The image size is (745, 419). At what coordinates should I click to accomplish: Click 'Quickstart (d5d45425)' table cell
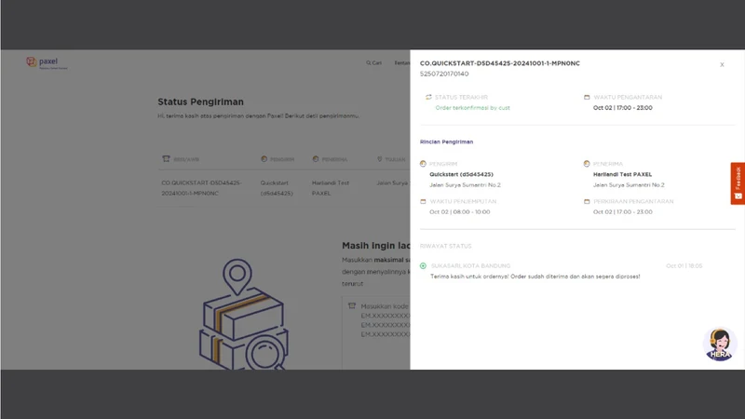[x=277, y=188]
